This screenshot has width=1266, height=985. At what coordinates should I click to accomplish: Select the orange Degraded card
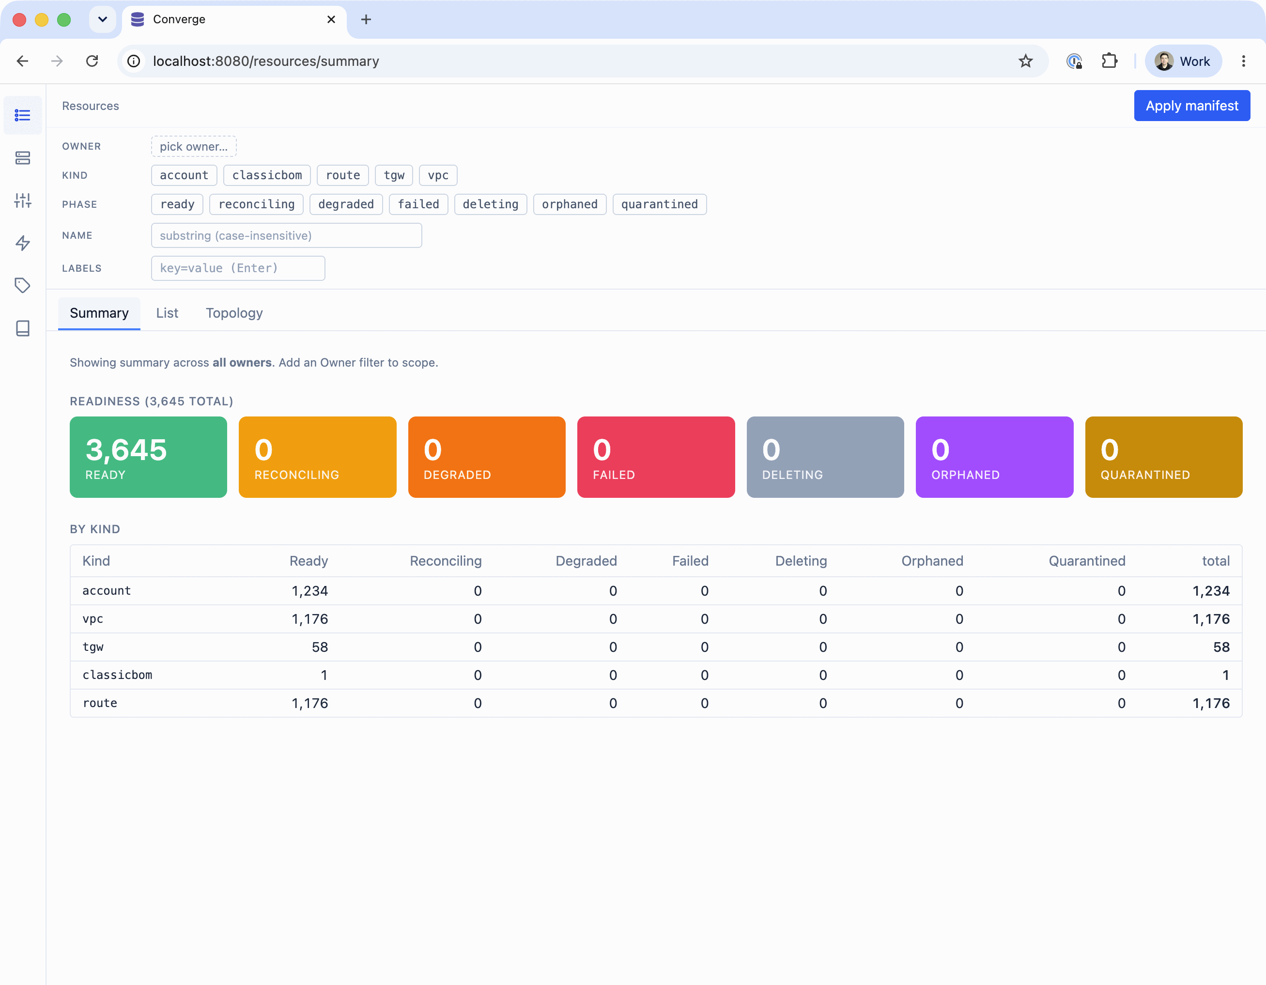487,457
